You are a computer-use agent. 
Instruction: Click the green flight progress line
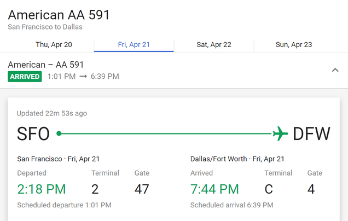pos(166,133)
